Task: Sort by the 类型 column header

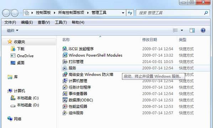Action: [182, 40]
